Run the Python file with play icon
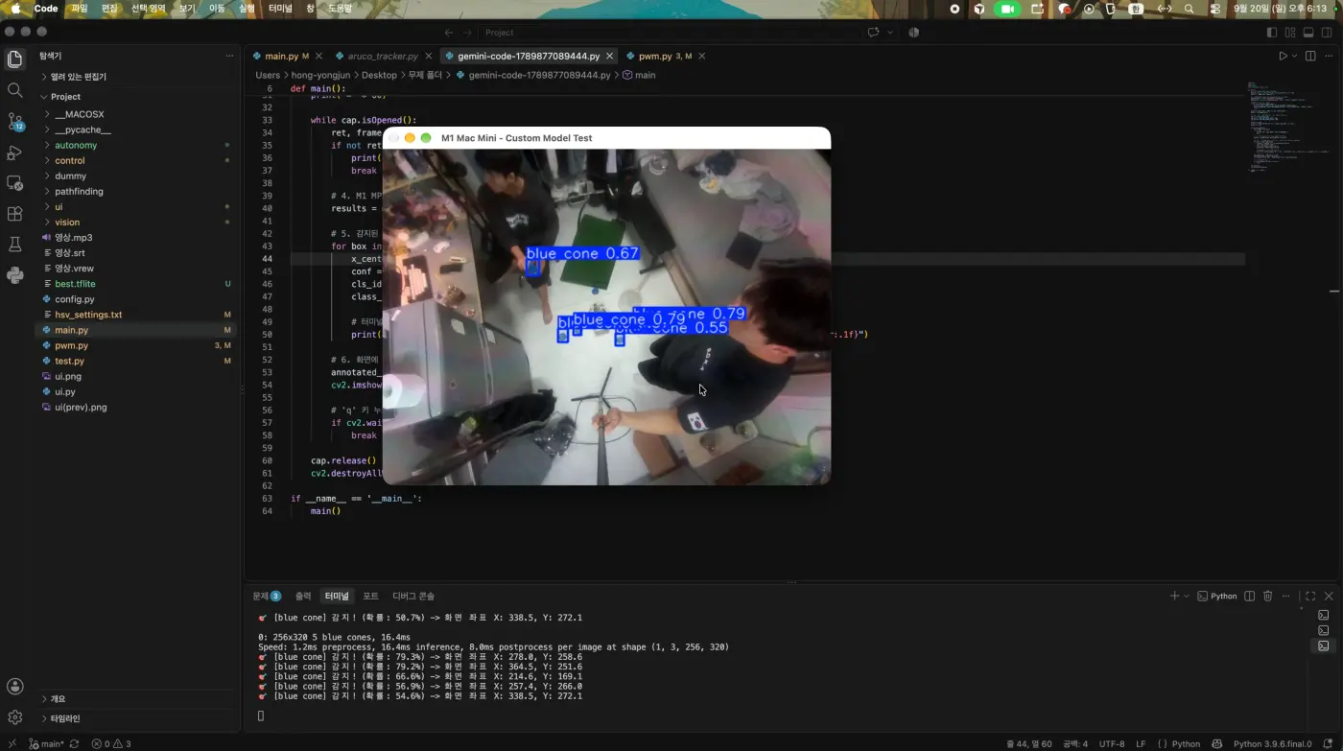Screen dimensions: 1343x751 (1283, 56)
